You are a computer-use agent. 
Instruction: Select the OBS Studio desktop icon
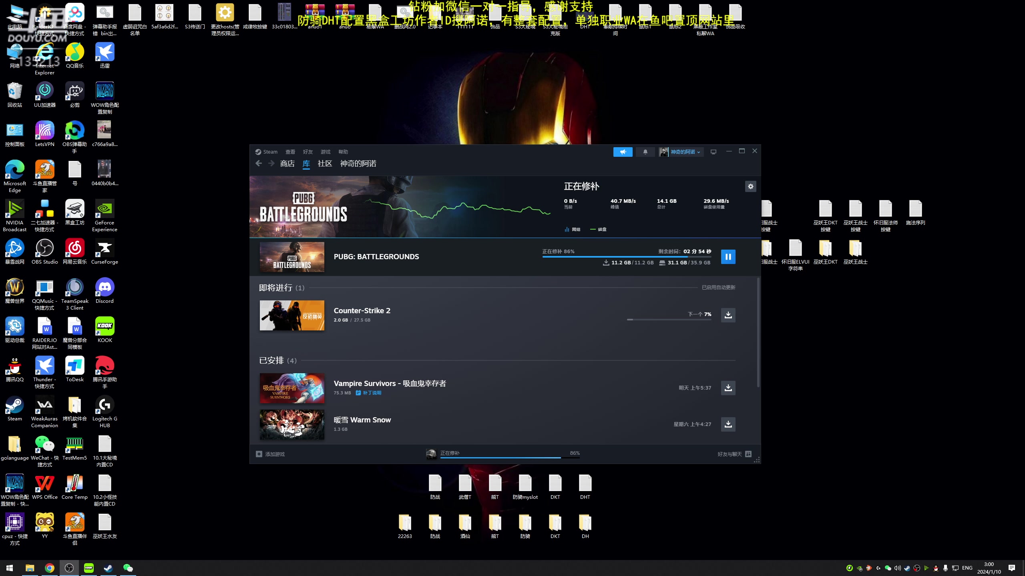point(44,252)
